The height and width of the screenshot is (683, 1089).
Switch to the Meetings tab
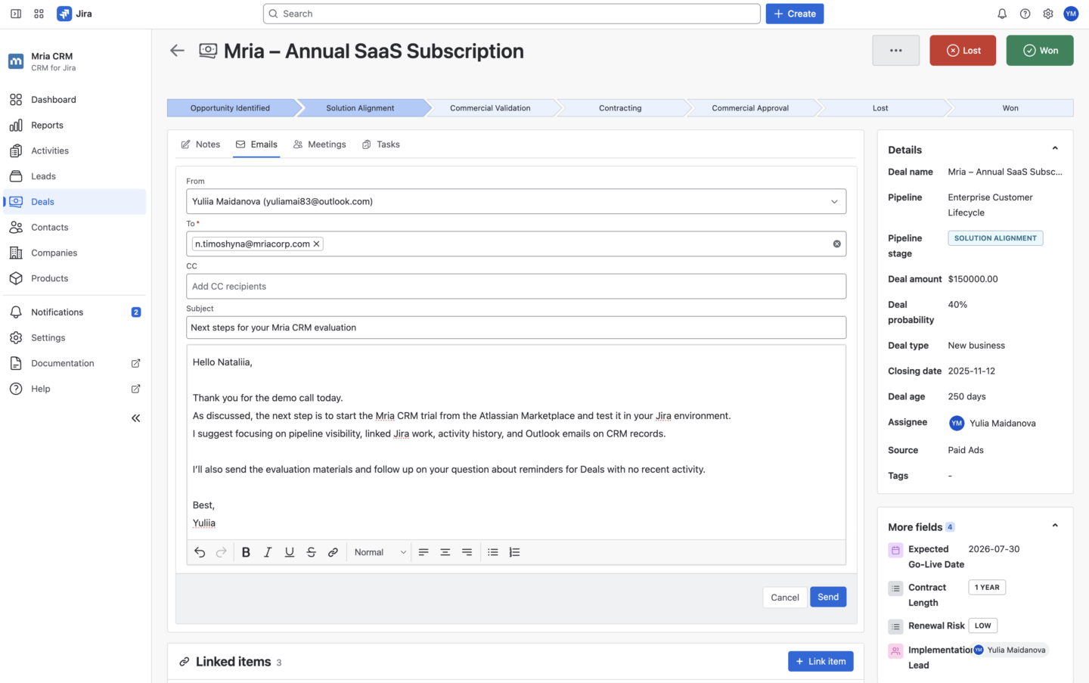pos(319,144)
